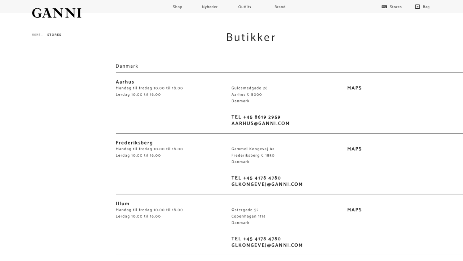This screenshot has height=261, width=463.
Task: Click the Bag icon in header
Action: [x=417, y=7]
